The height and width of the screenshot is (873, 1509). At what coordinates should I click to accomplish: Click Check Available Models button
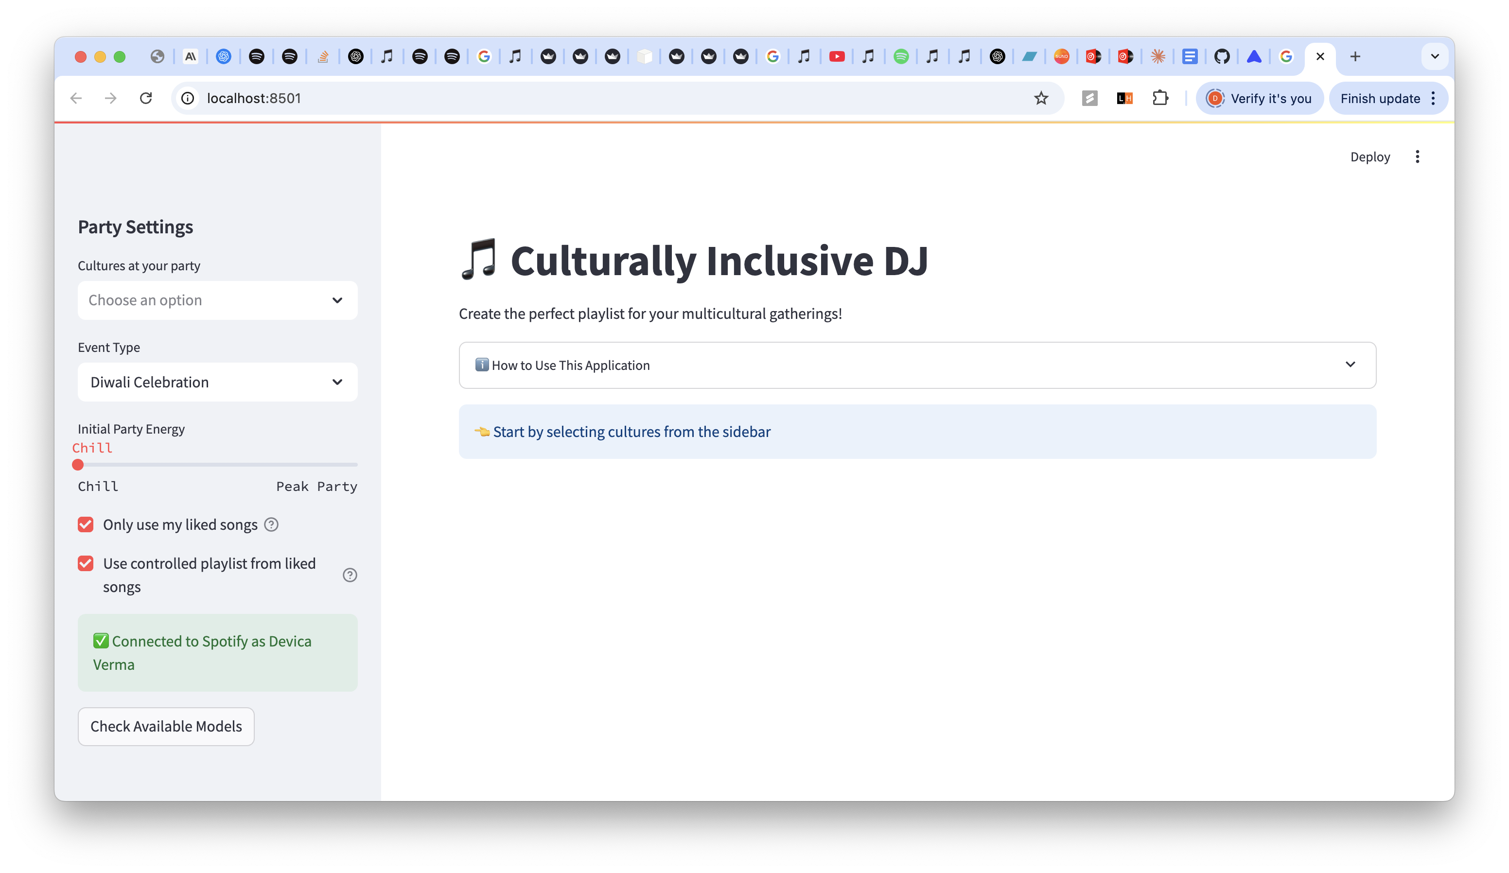[166, 726]
